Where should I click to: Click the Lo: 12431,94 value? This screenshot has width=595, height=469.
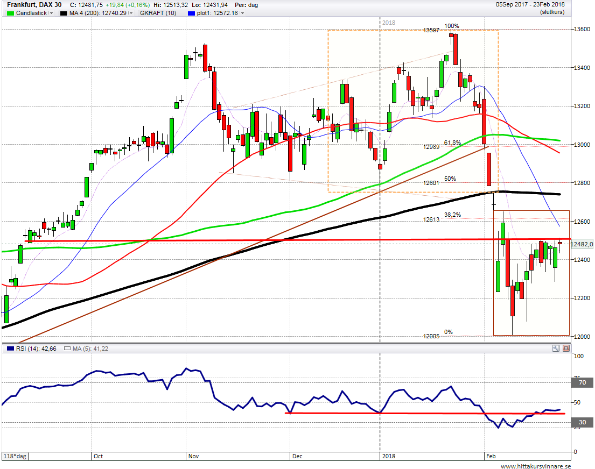pyautogui.click(x=210, y=5)
